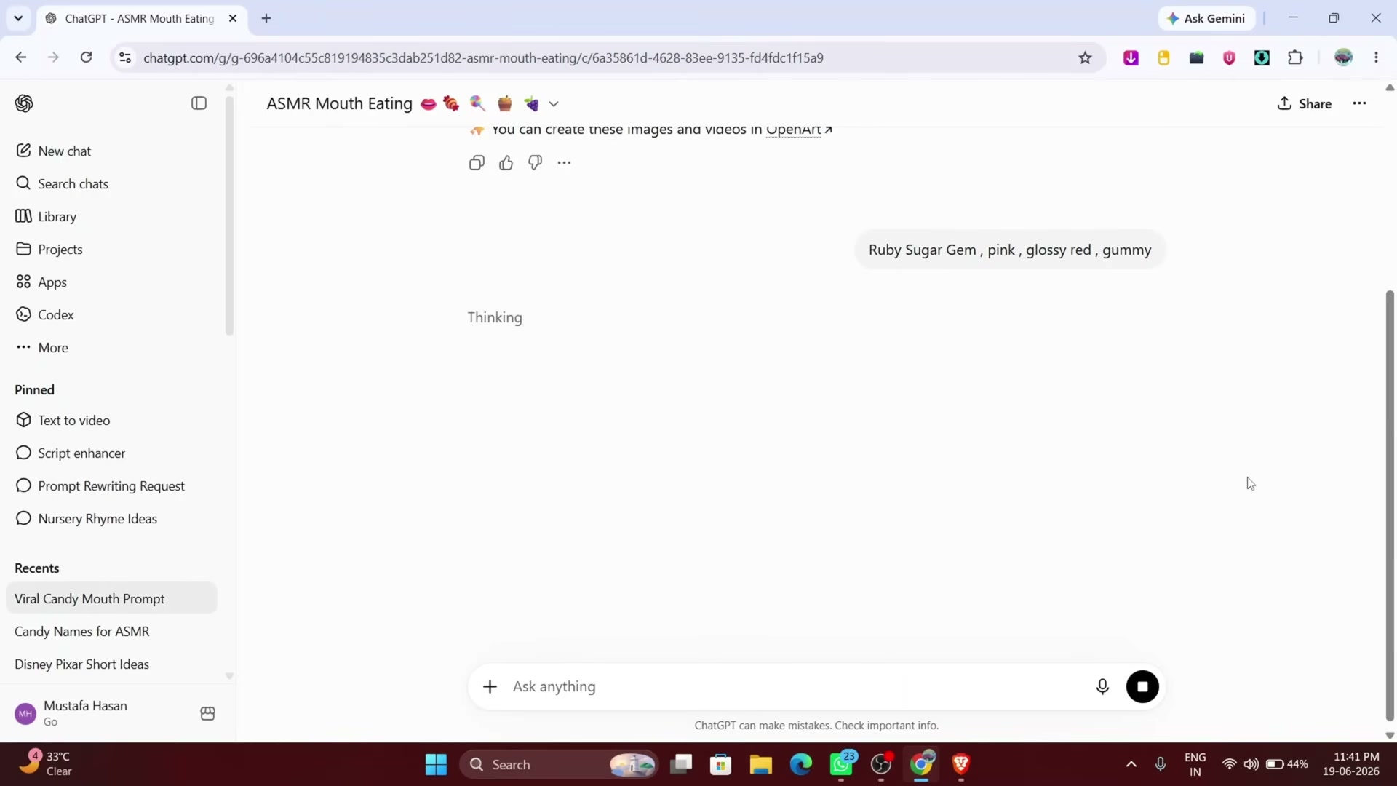Screen dimensions: 1397x786
Task: Click the Thinking status text
Action: [495, 317]
